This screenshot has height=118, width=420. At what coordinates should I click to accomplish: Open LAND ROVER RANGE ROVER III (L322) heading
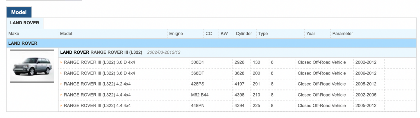click(101, 52)
